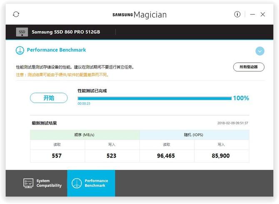Viewport: 279px width, 204px height.
Task: Close the Samsung Magician window
Action: tap(263, 14)
